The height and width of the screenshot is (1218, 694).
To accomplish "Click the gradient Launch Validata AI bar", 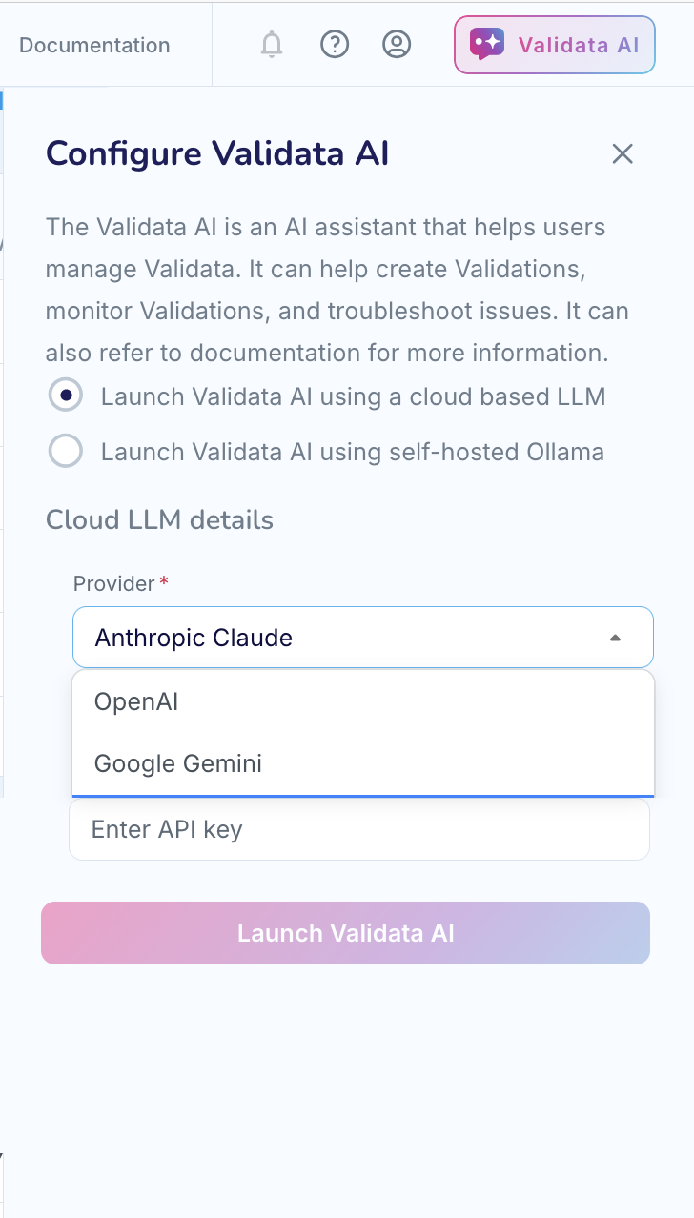I will point(345,933).
